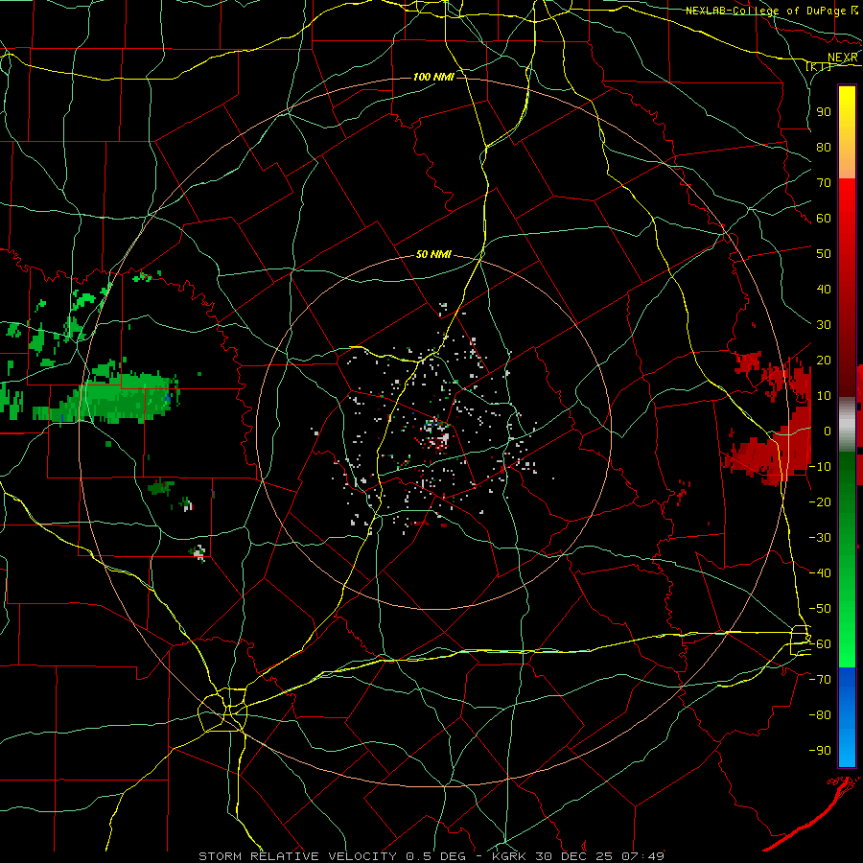This screenshot has height=863, width=863.
Task: Click the -70 value on the velocity scale
Action: tap(820, 680)
